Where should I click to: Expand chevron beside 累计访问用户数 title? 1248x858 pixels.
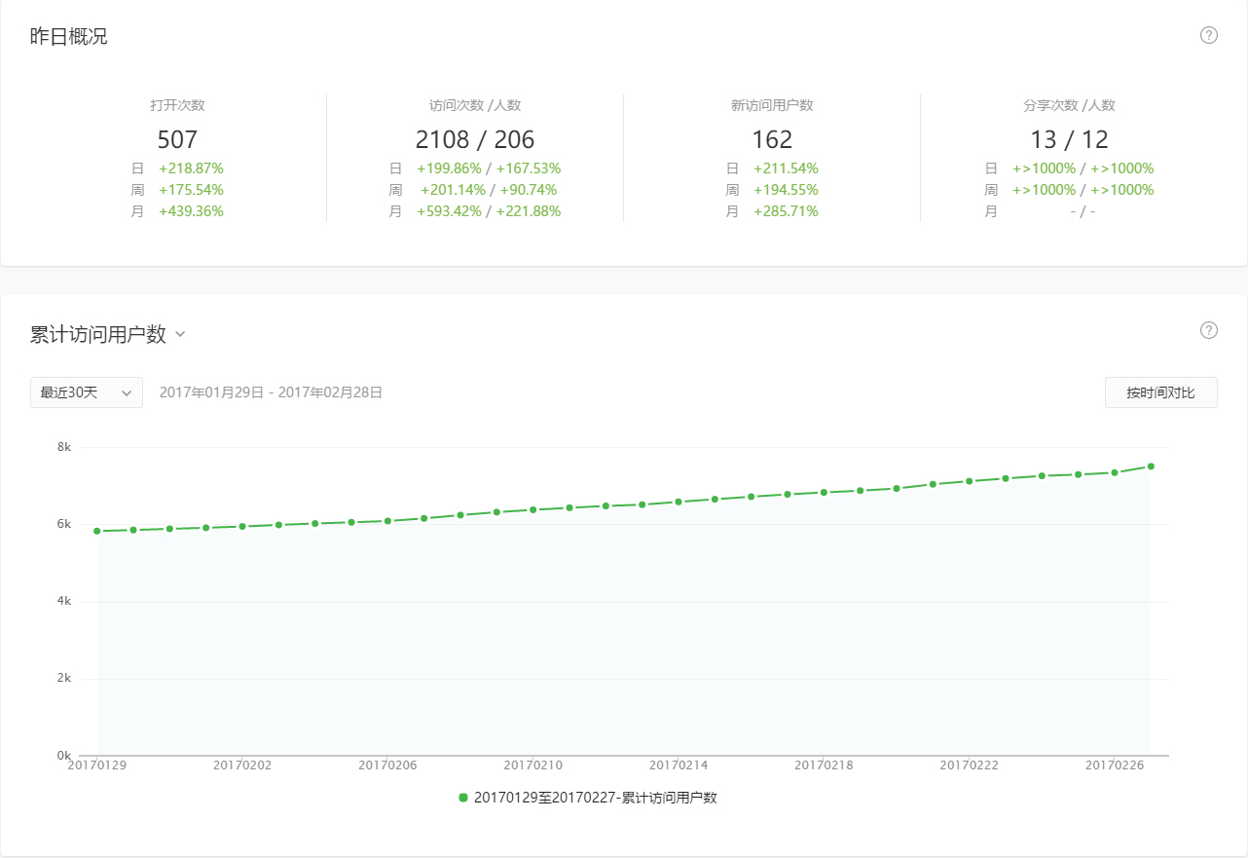[x=180, y=335]
